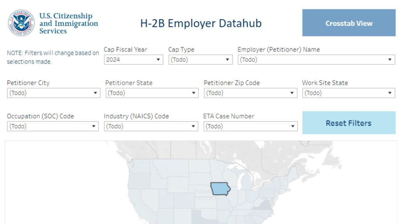This screenshot has height=224, width=398.
Task: Select the highlighted Iowa state on map
Action: click(x=220, y=189)
